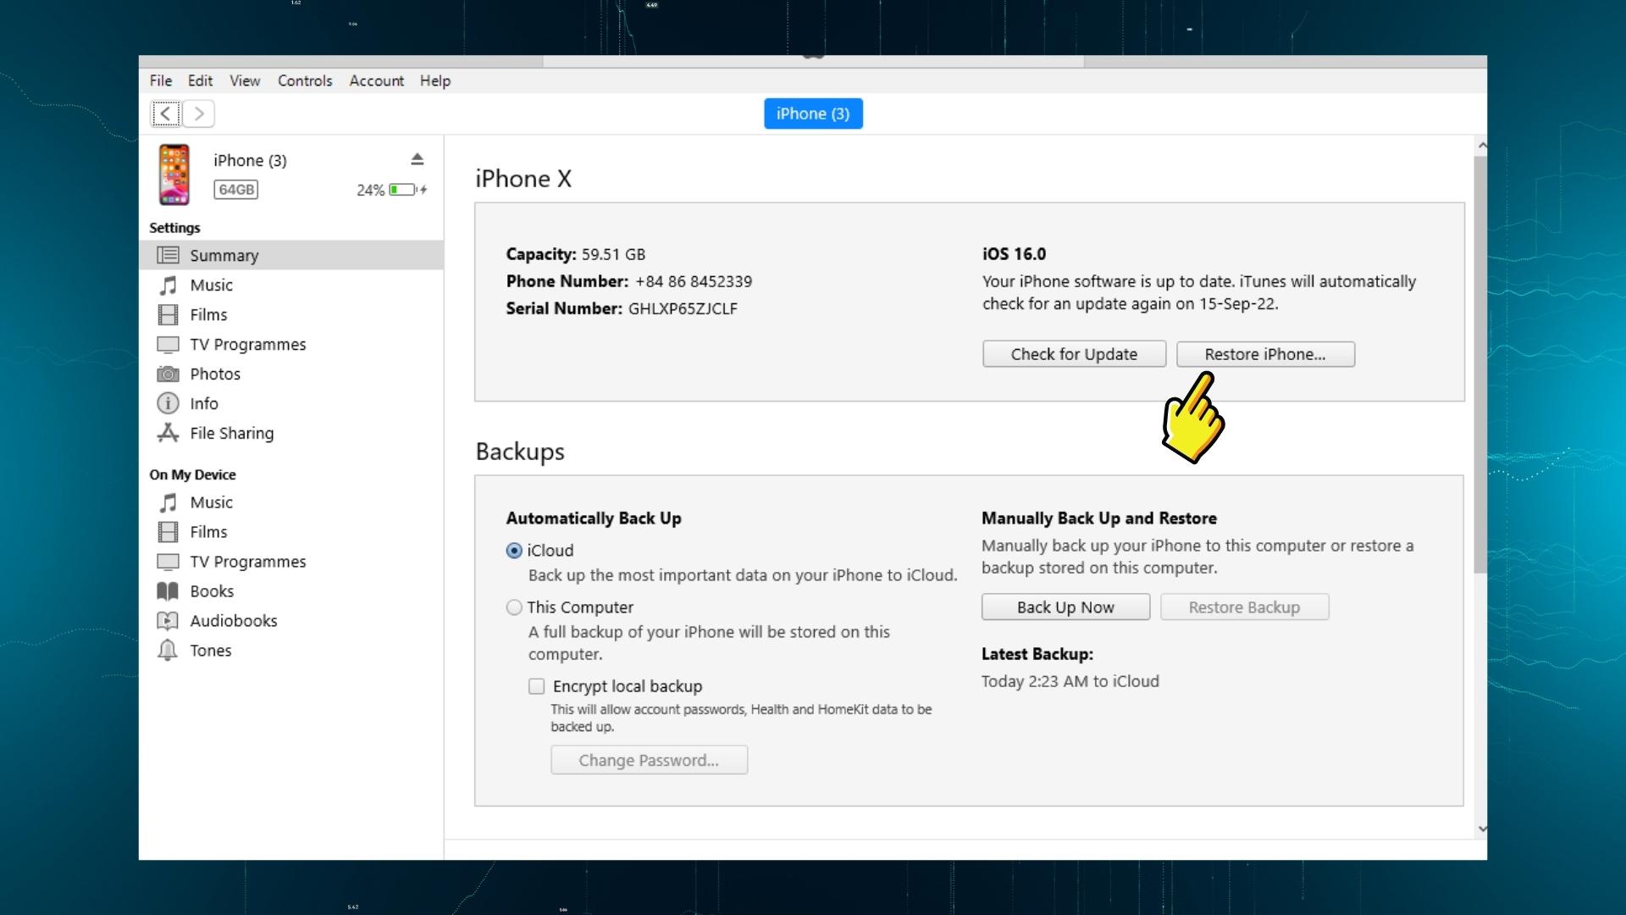
Task: Select This Computer backup radio button
Action: tap(514, 607)
